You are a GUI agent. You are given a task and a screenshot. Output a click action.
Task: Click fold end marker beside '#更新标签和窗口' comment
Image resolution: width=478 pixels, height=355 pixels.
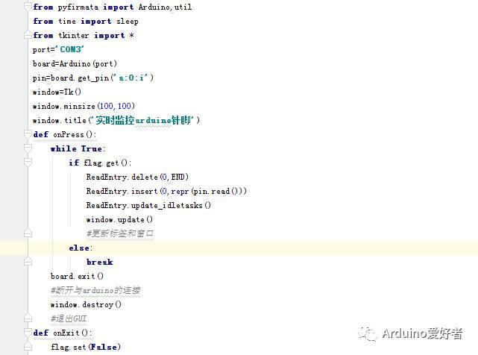pos(28,233)
